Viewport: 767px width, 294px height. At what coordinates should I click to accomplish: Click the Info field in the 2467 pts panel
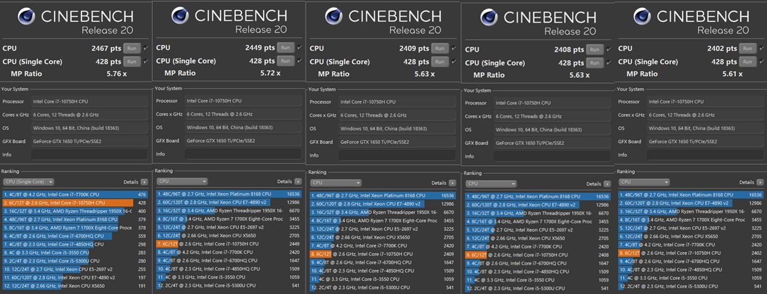[x=91, y=155]
